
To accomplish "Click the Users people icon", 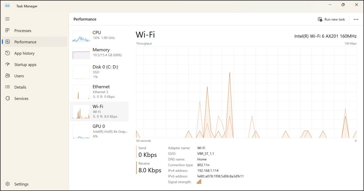I will tap(7, 76).
